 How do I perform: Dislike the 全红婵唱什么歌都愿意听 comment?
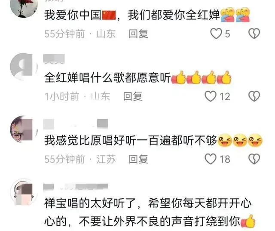click(254, 96)
